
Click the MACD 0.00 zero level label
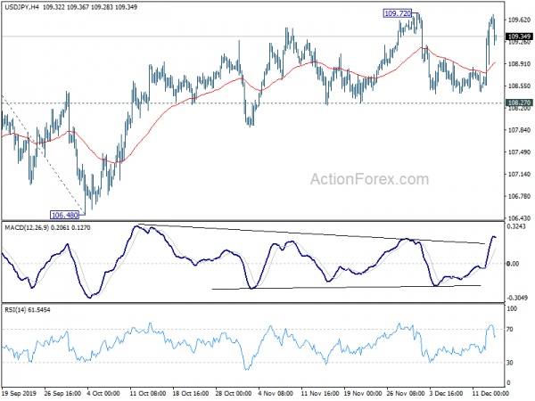tap(513, 264)
